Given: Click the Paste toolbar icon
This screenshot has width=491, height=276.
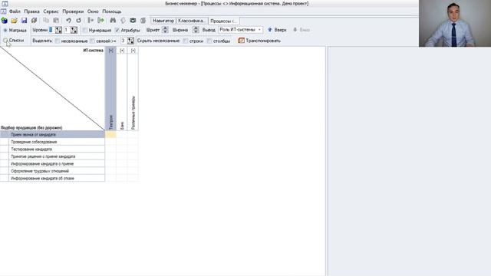Looking at the screenshot, I should click(56, 21).
